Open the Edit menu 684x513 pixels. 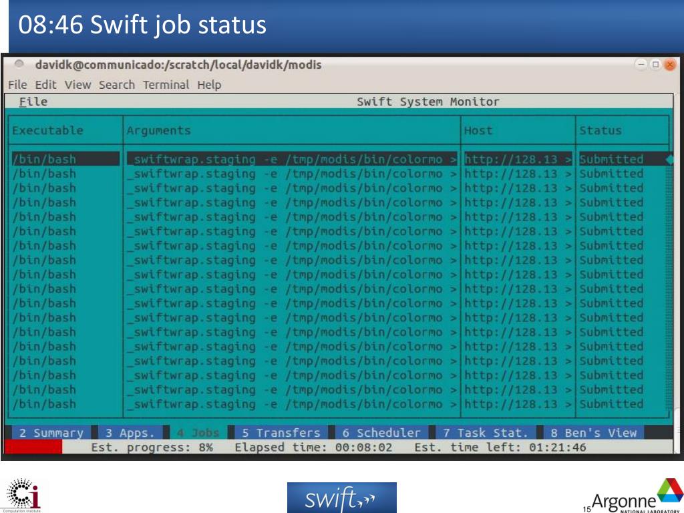[x=46, y=85]
